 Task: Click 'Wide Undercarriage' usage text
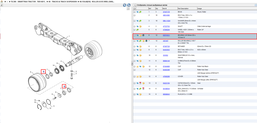click(204, 26)
